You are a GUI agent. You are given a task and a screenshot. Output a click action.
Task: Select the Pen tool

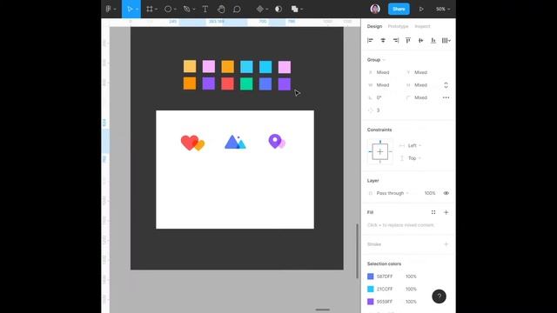pyautogui.click(x=187, y=10)
